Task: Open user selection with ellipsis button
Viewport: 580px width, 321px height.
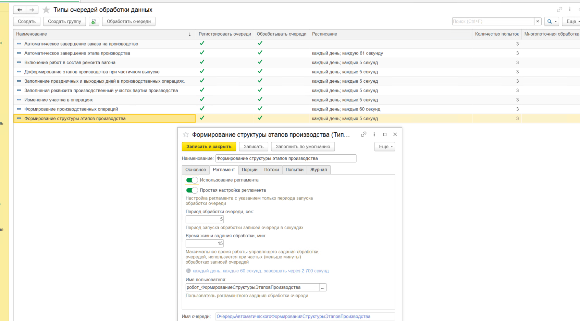Action: click(322, 287)
